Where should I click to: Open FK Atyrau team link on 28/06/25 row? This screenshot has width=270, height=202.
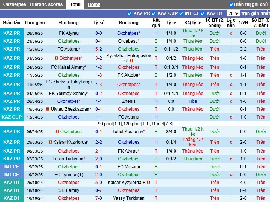pyautogui.click(x=69, y=33)
